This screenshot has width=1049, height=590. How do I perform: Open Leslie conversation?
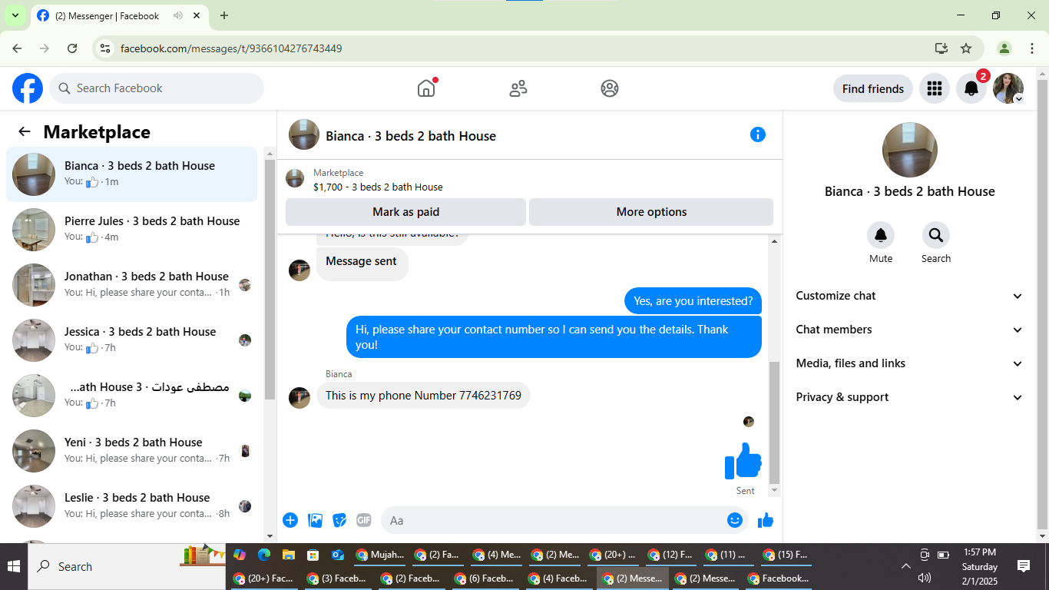click(132, 506)
